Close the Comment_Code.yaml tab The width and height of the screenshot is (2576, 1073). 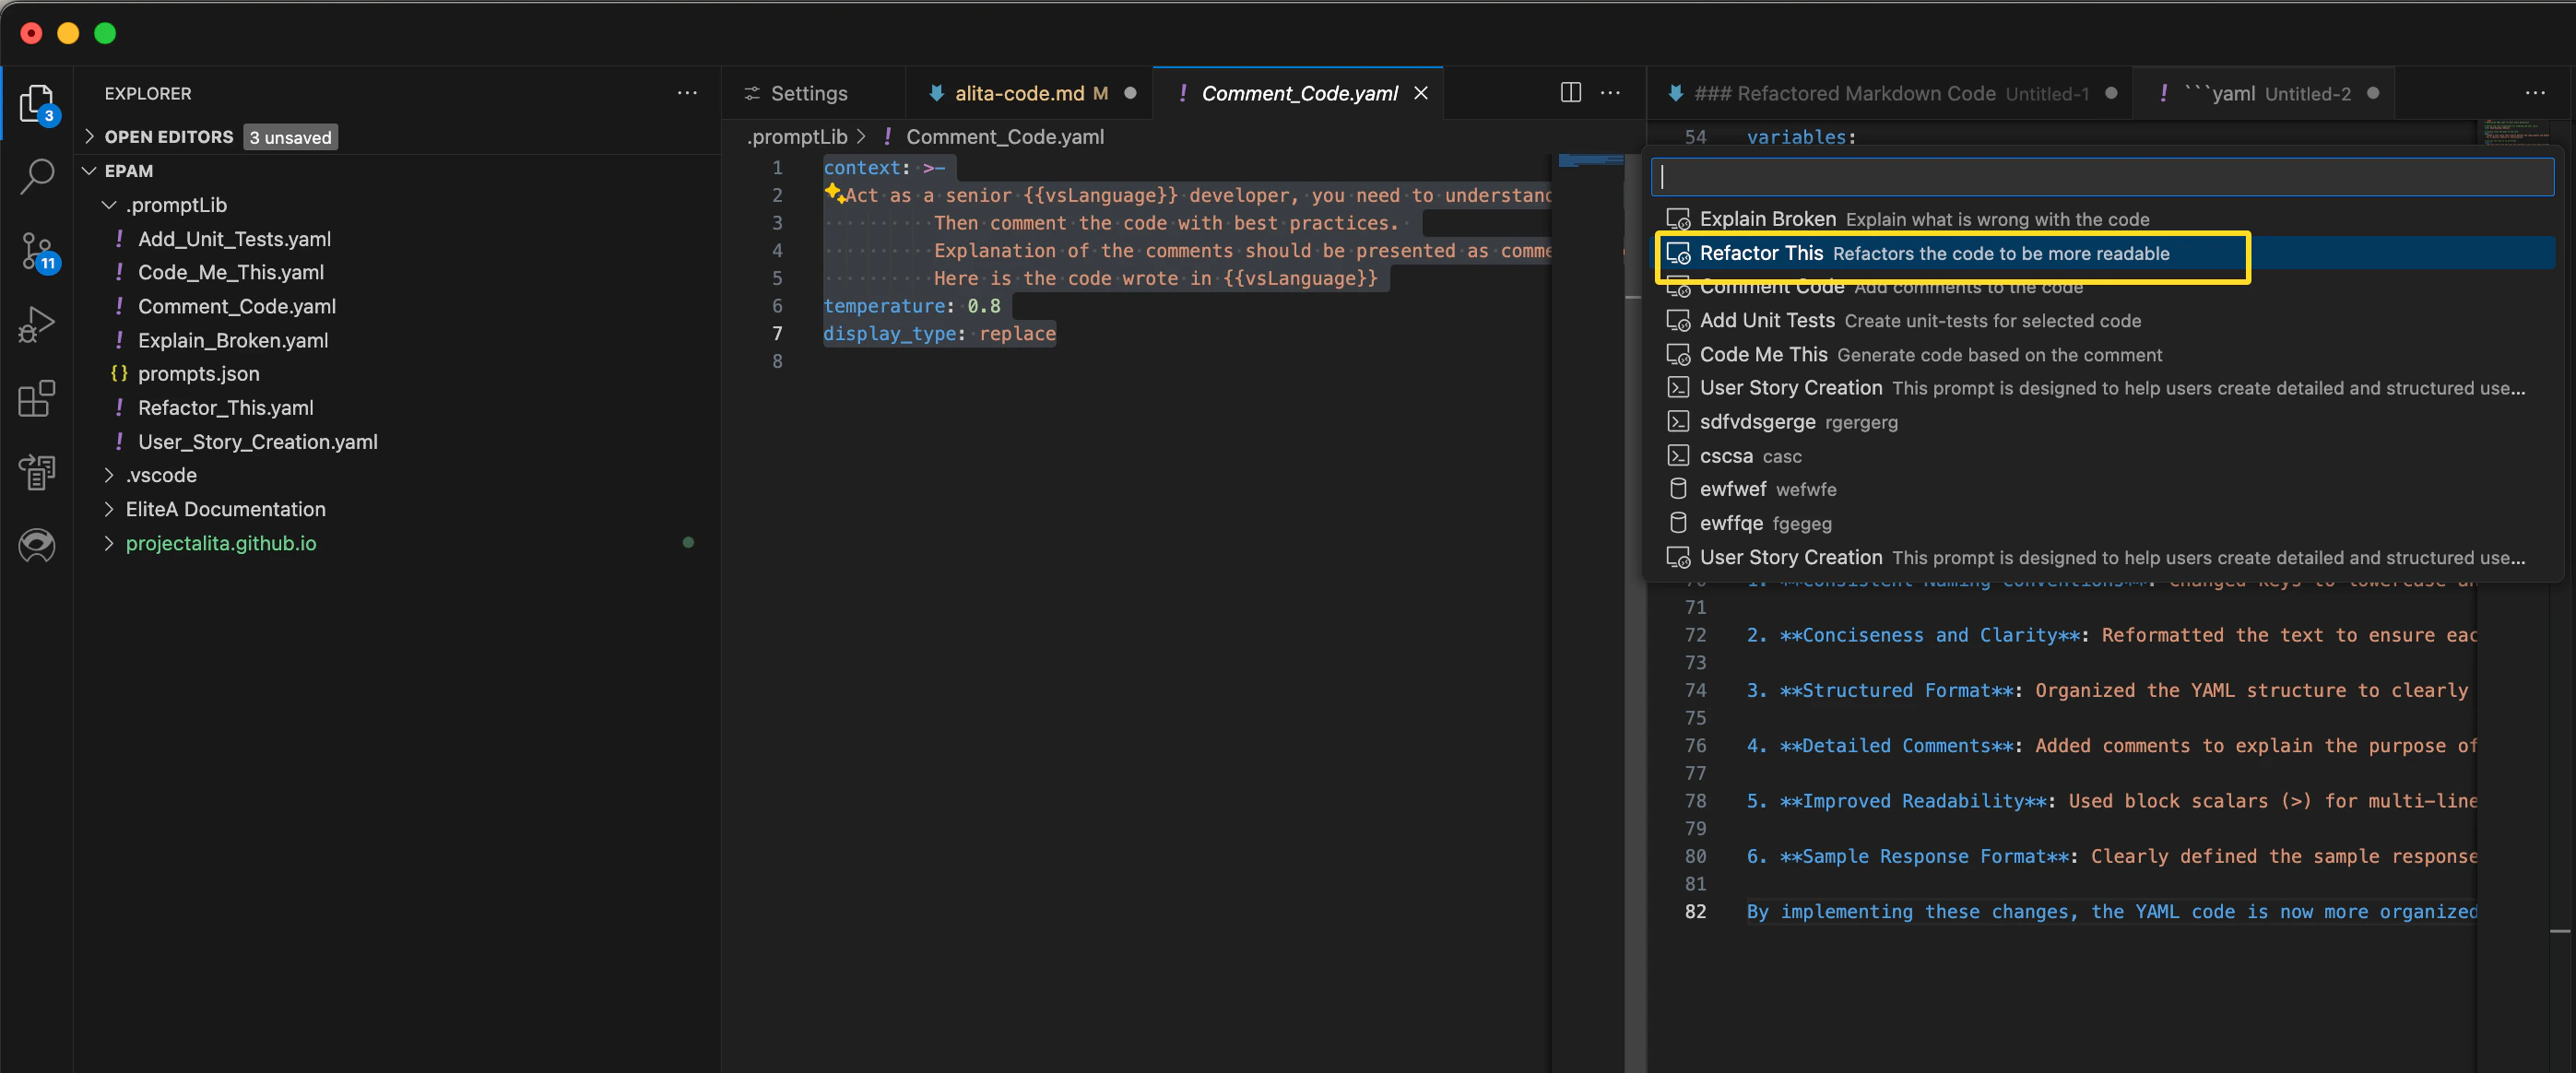(1421, 93)
